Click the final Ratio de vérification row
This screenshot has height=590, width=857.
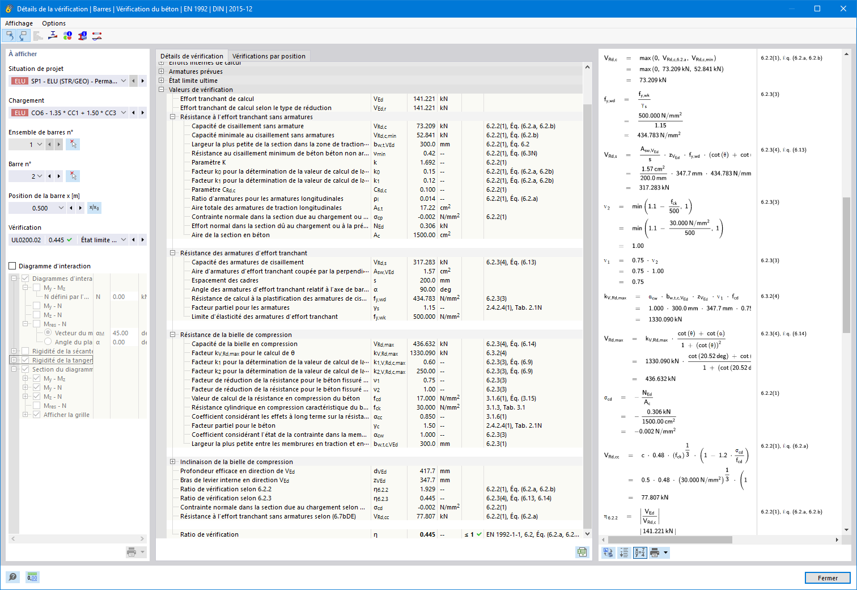[375, 534]
